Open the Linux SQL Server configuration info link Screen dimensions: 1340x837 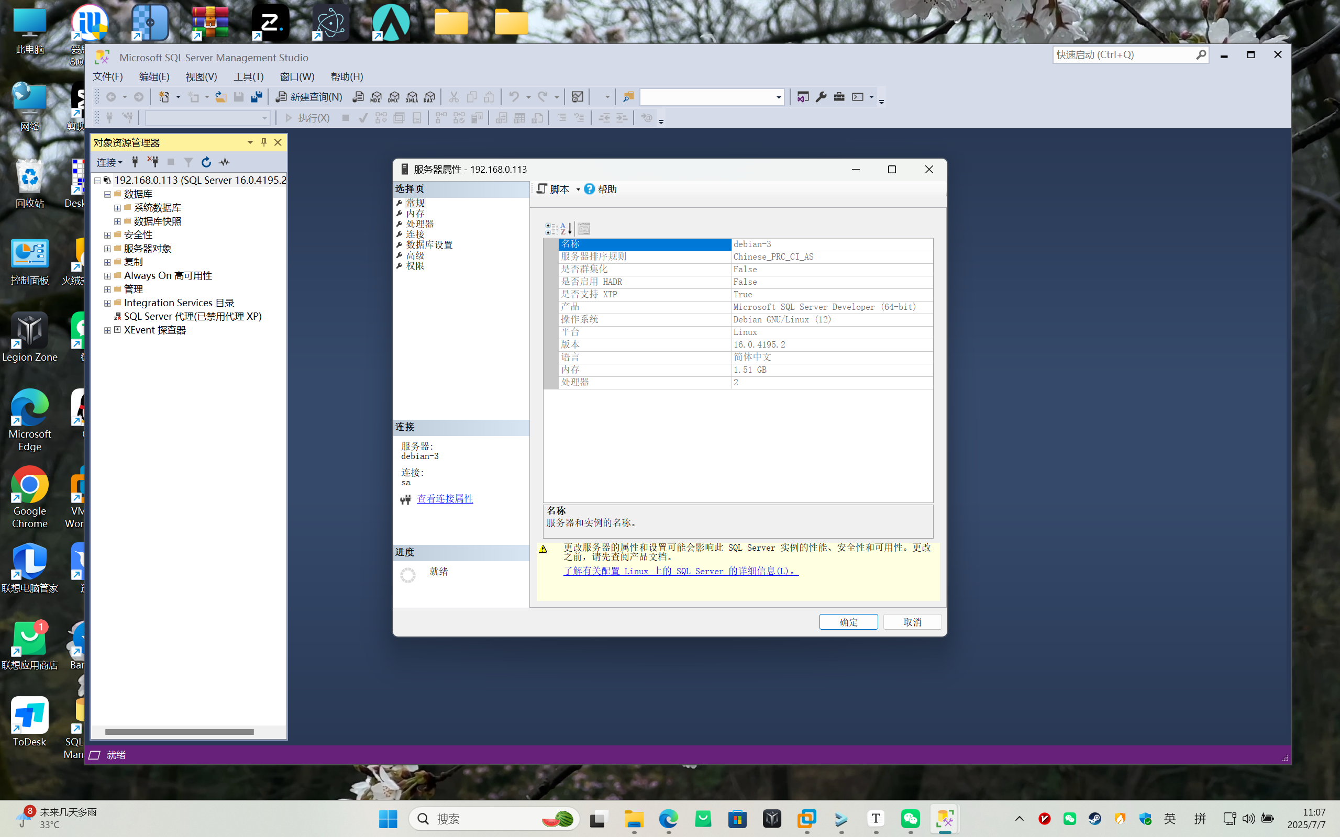pos(681,571)
